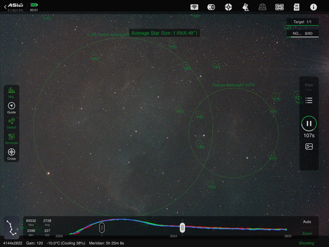
Task: Open the image gallery icon
Action: coord(309,147)
